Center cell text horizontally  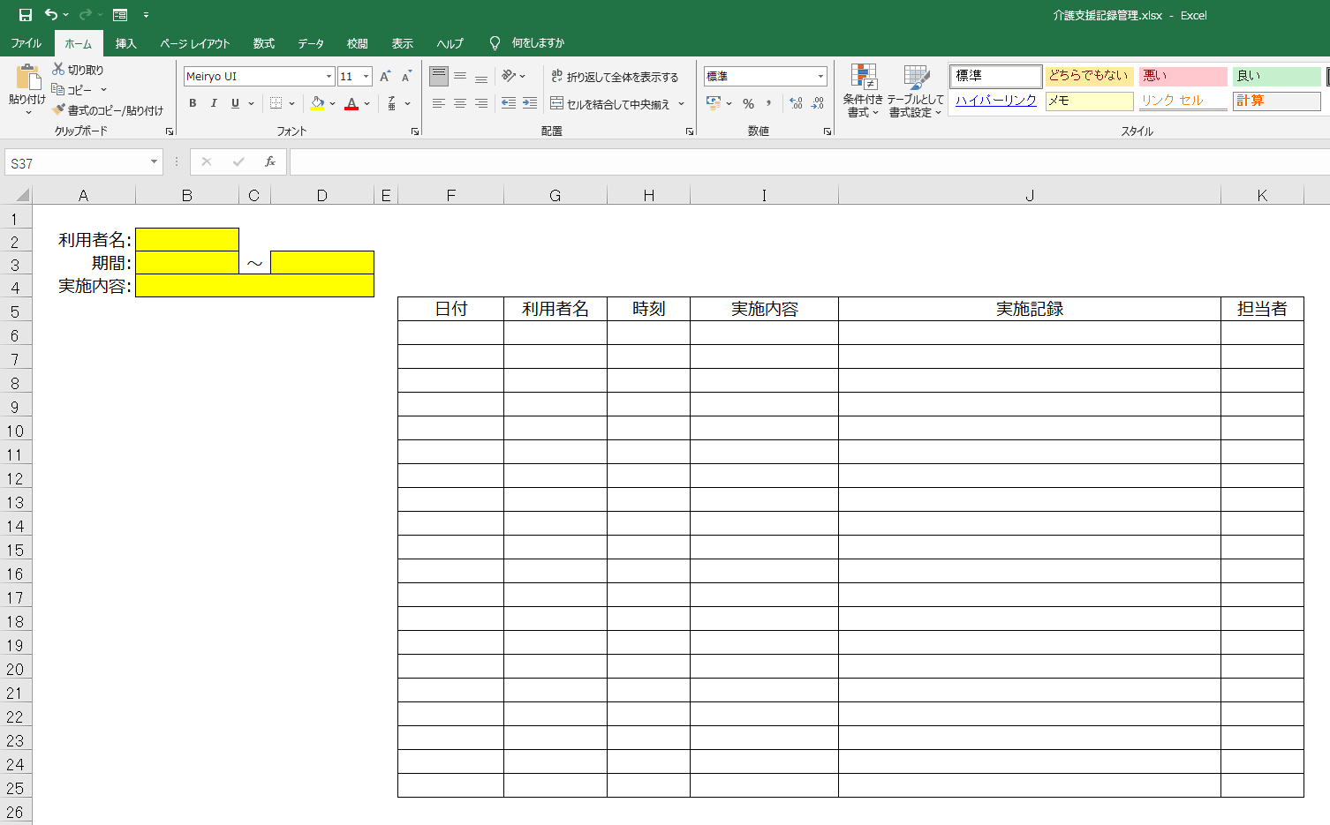coord(460,103)
